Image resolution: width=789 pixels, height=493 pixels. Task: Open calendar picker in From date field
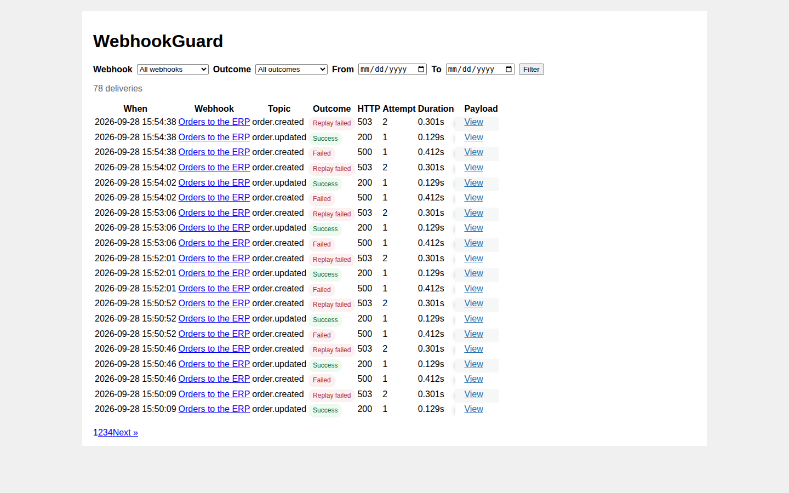tap(421, 69)
